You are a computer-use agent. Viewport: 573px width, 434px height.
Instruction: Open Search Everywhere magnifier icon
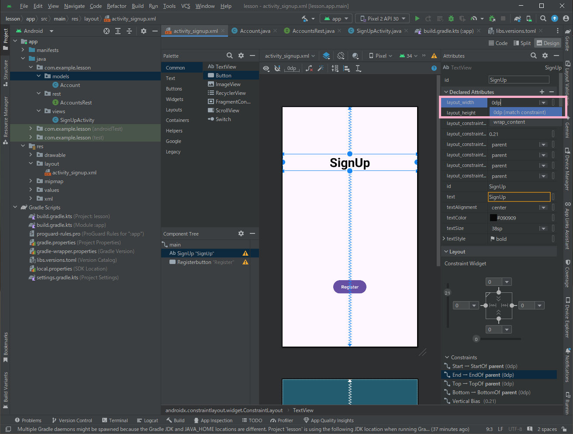tap(543, 18)
